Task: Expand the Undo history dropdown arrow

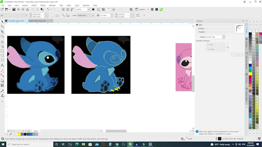Action: pos(51,10)
